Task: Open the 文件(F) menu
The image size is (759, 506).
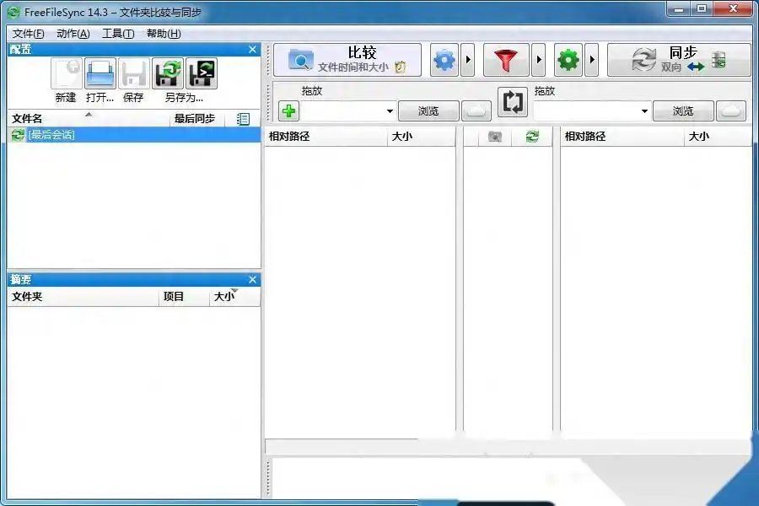Action: 26,34
